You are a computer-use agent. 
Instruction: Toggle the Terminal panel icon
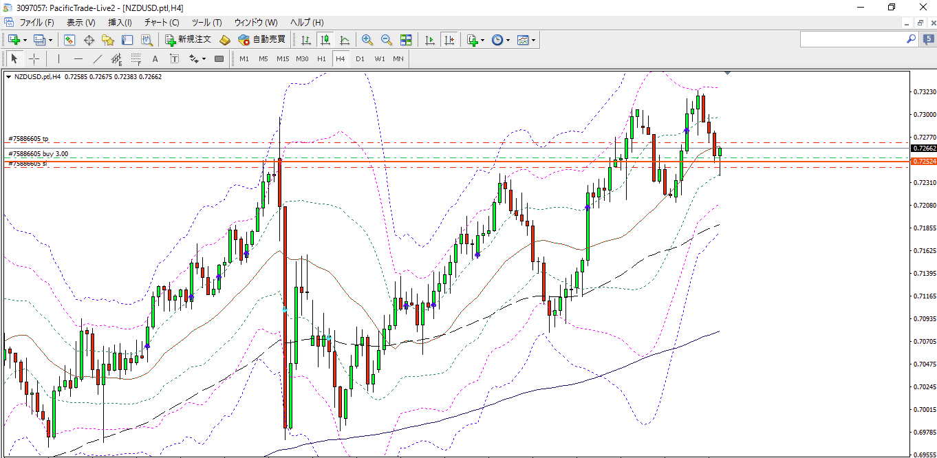127,40
